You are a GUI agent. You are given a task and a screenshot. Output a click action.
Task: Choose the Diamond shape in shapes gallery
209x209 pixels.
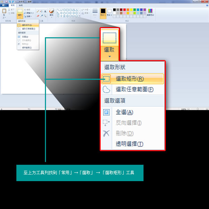[x=61, y=13]
